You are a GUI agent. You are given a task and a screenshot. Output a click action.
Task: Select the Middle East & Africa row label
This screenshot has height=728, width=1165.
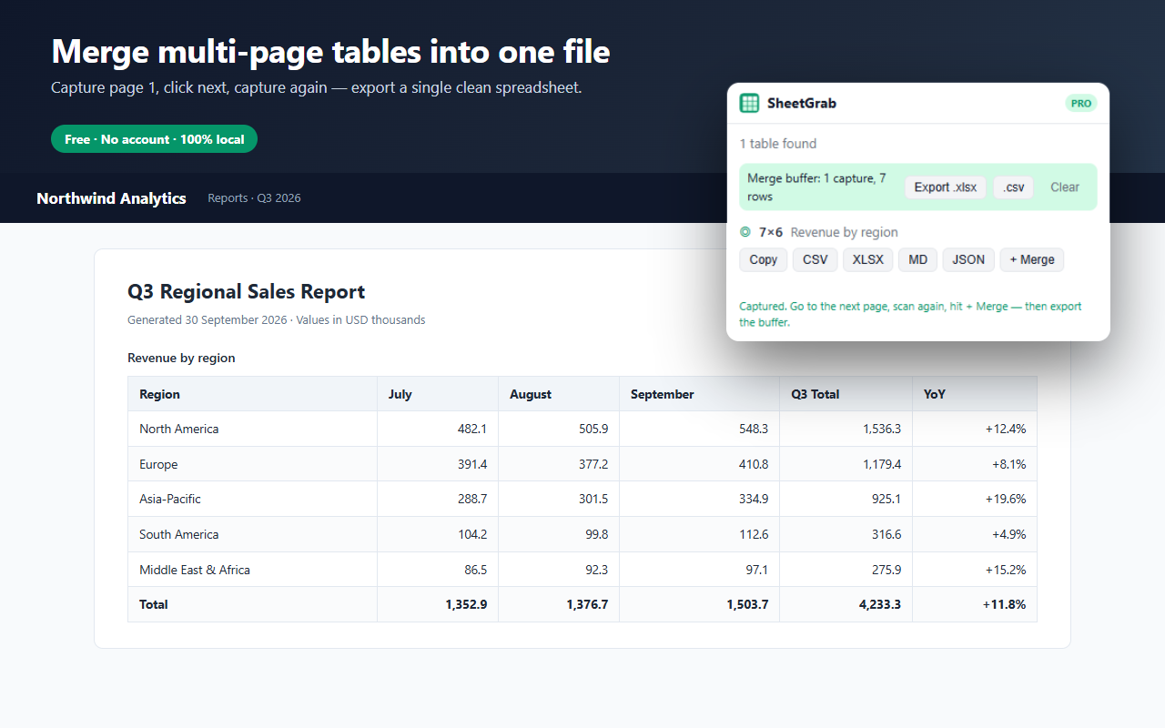[195, 570]
